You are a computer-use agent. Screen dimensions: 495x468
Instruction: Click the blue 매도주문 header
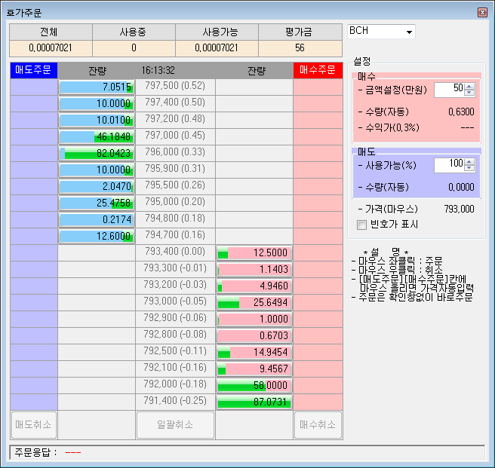33,70
